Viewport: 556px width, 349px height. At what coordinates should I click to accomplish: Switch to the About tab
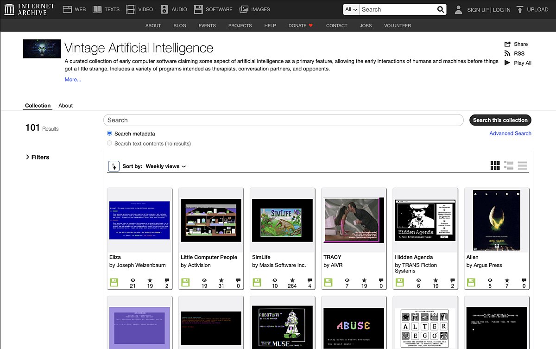coord(65,106)
